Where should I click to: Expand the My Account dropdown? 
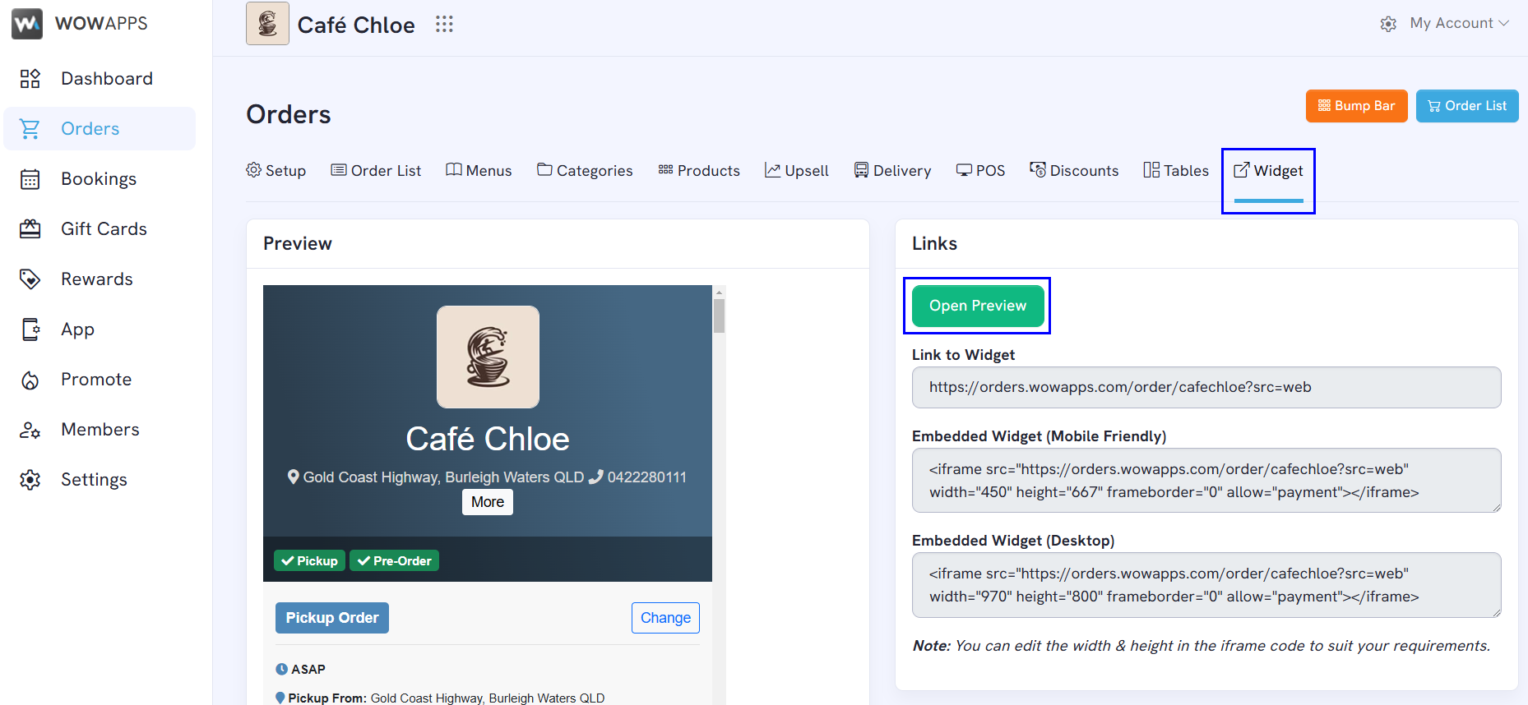click(x=1459, y=23)
